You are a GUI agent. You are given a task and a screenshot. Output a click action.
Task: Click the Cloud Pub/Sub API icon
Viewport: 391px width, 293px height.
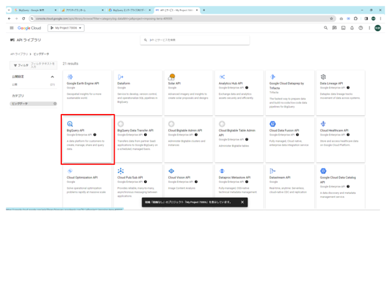point(121,171)
